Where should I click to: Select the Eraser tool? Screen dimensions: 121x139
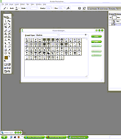click(x=5, y=37)
